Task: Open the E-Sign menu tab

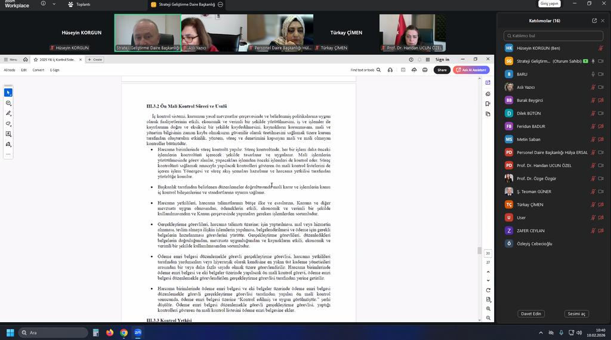Action: [x=54, y=70]
